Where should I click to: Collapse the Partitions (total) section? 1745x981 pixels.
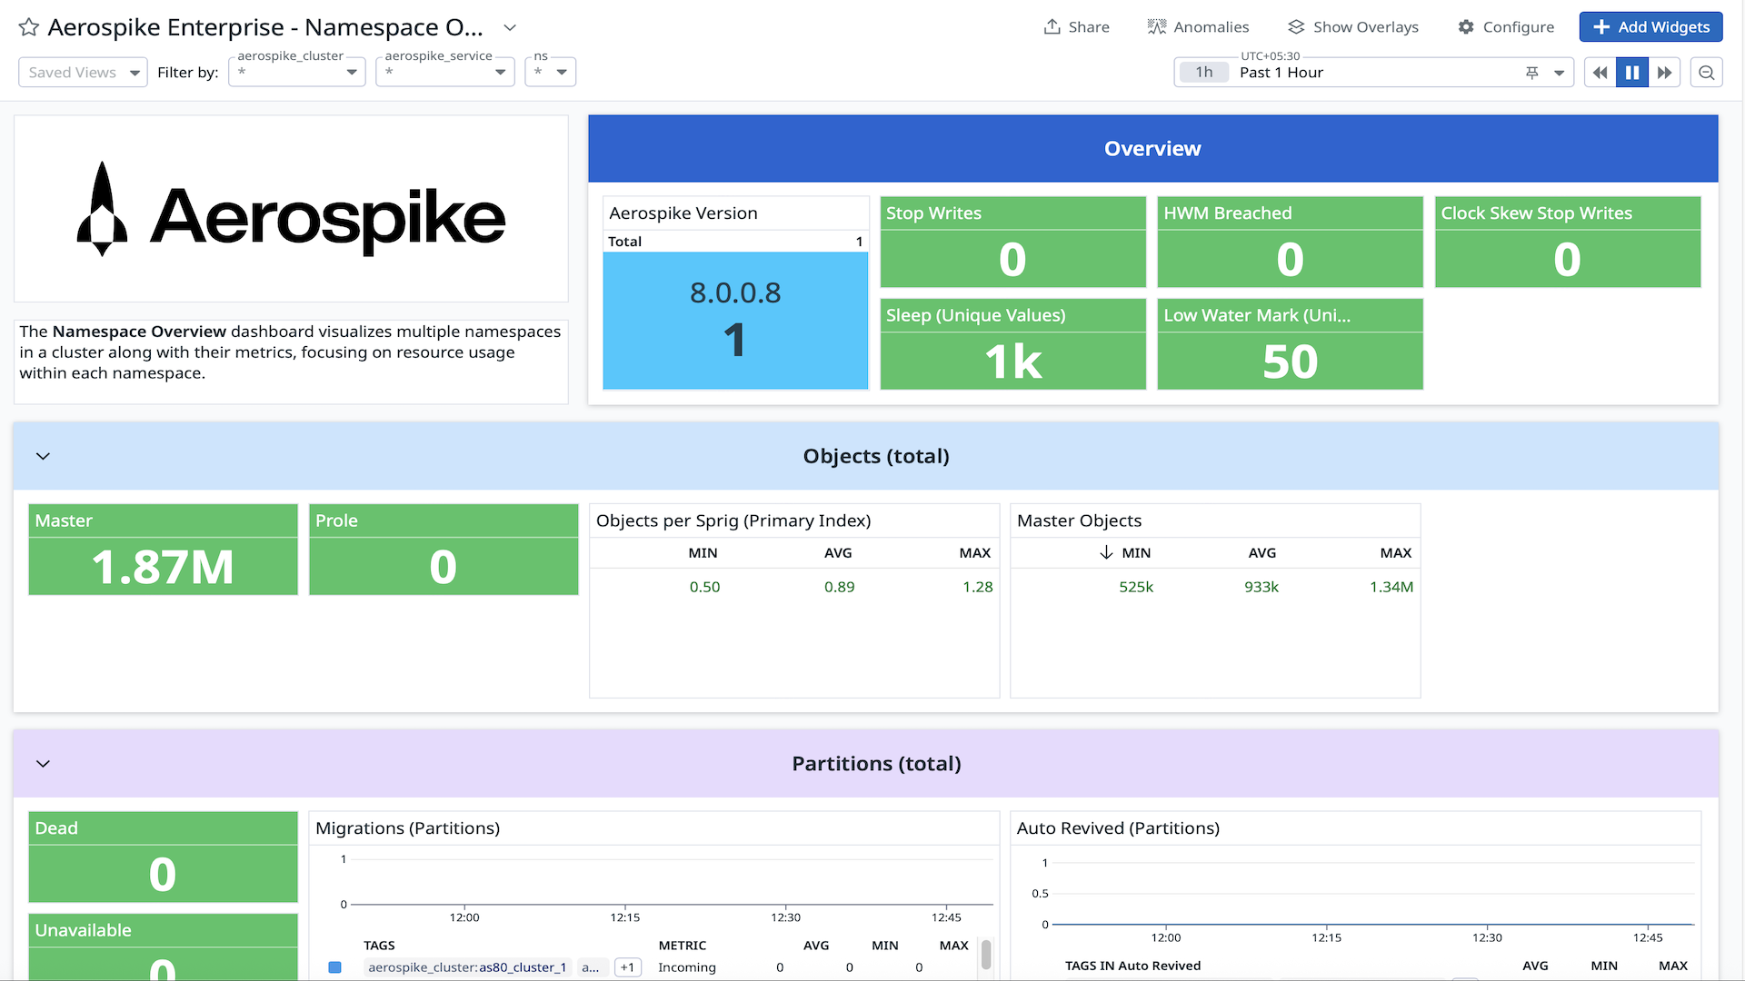click(43, 764)
